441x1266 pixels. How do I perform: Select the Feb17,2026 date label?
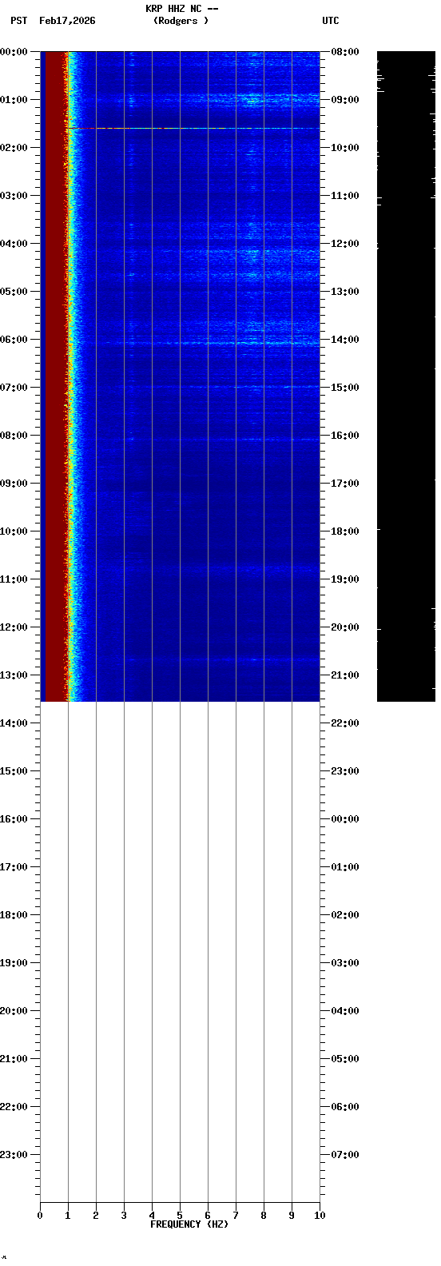[x=67, y=21]
